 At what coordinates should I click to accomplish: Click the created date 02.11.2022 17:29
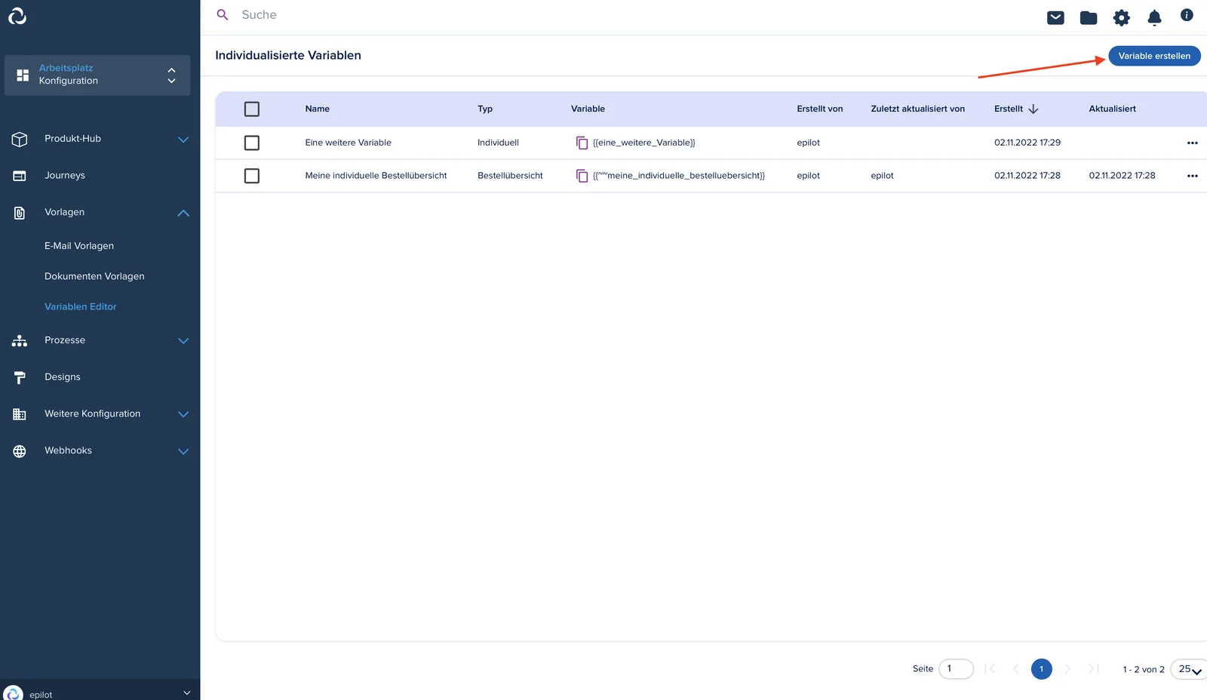(1027, 143)
